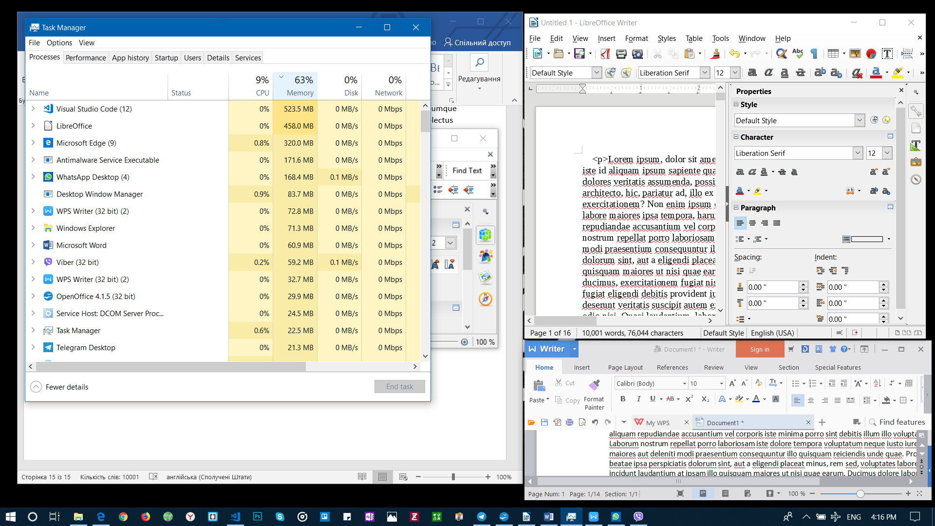
Task: Click Sort icon in WPS Writer ribbon
Action: click(877, 383)
